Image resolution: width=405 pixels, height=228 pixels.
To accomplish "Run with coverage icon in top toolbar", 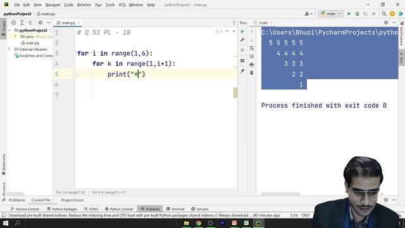I will tap(365, 14).
